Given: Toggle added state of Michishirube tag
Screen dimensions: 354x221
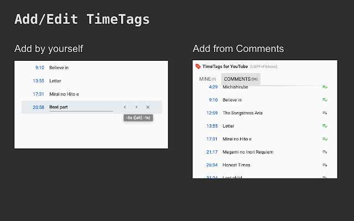Looking at the screenshot, I should pyautogui.click(x=325, y=87).
